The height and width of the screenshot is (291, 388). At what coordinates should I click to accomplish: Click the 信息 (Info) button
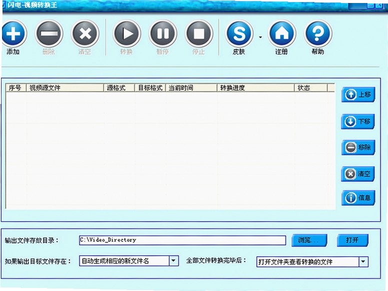(358, 197)
